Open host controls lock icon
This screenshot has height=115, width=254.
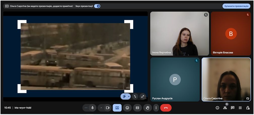click(x=248, y=108)
